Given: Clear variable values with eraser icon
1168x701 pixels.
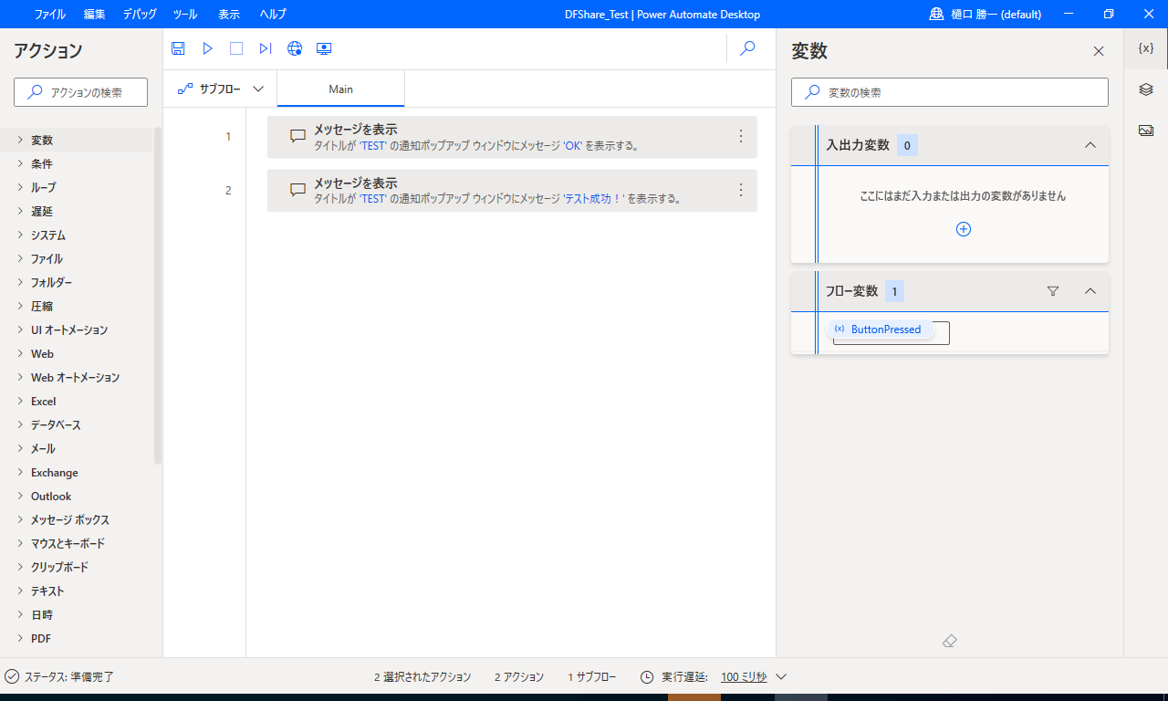Looking at the screenshot, I should 949,642.
